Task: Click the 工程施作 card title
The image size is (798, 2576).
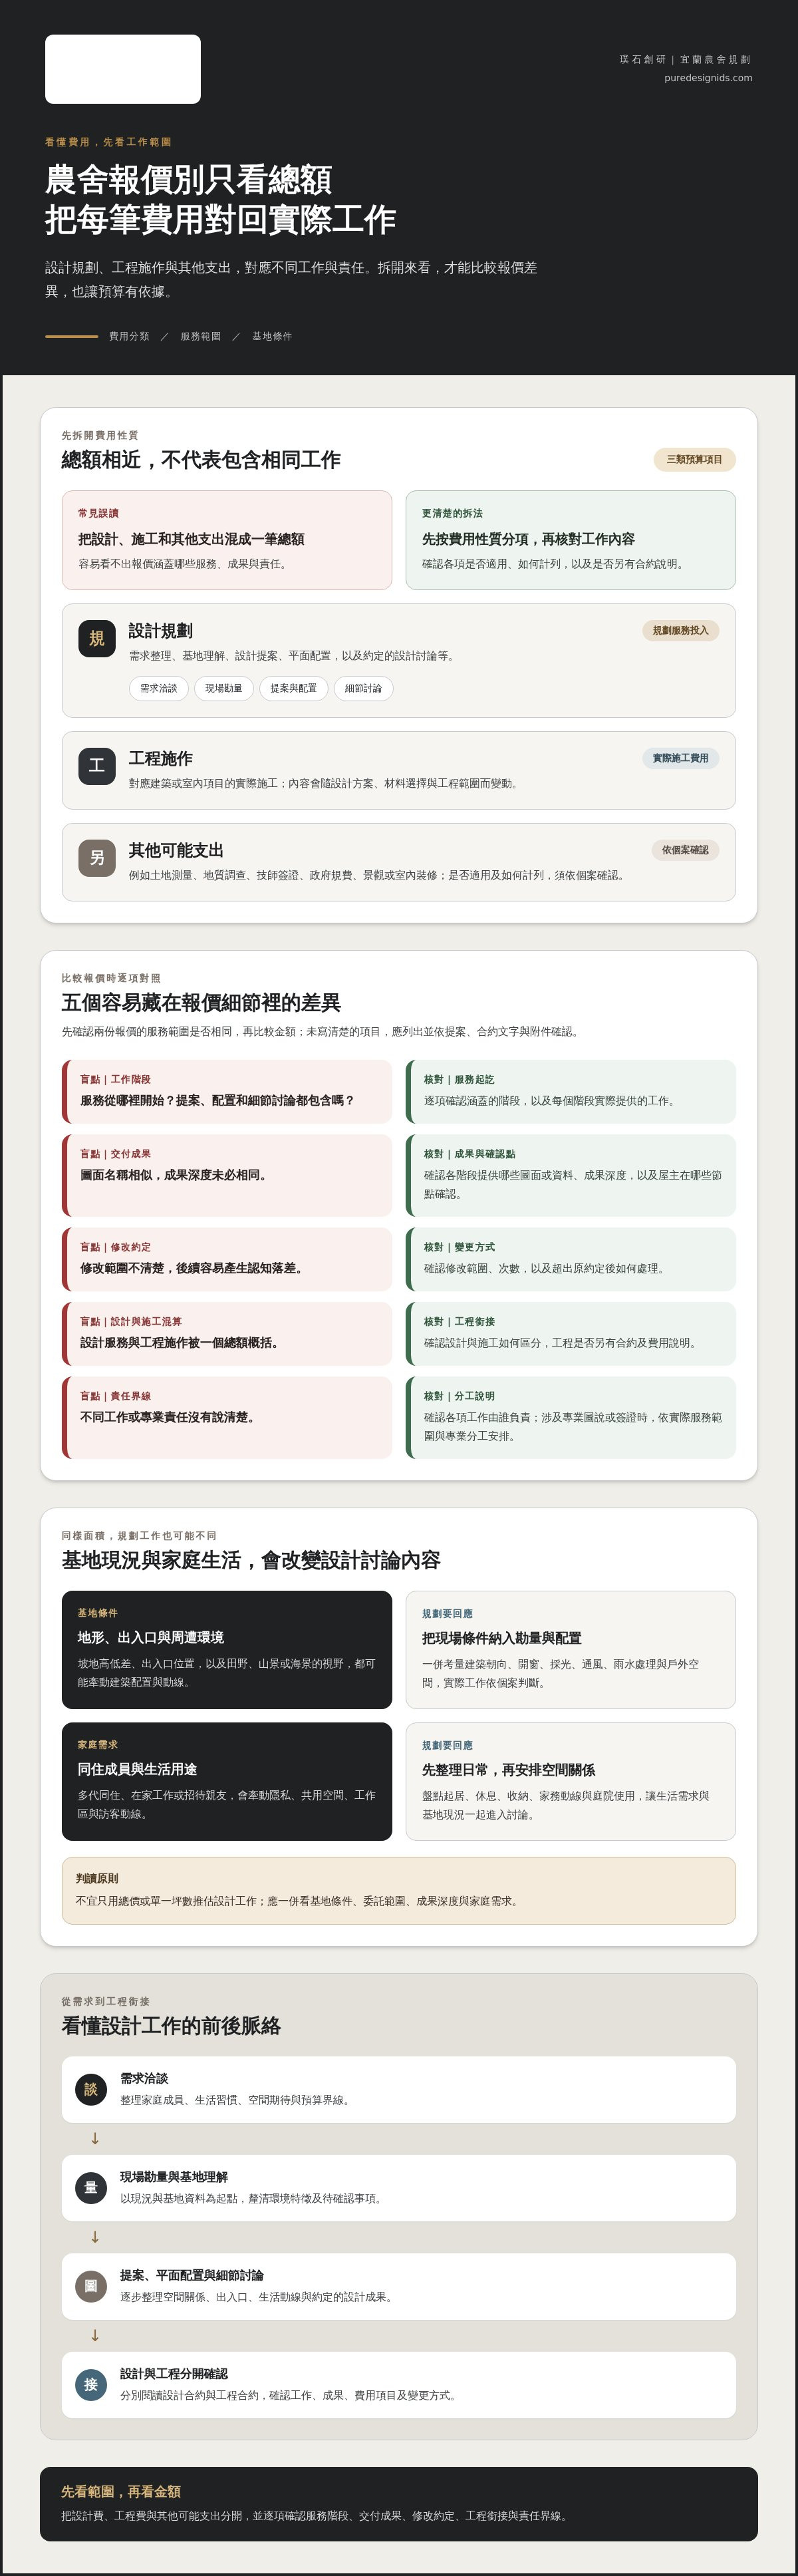Action: pos(161,759)
